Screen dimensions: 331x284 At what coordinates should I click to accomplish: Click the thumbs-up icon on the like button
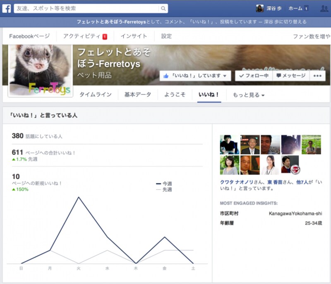click(166, 76)
